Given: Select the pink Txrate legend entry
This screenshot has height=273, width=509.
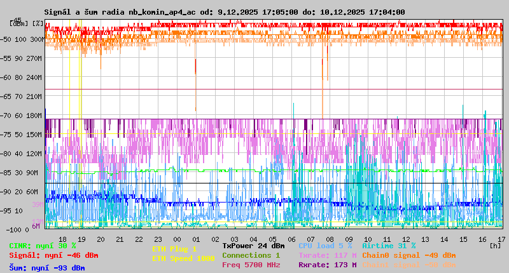Looking at the screenshot, I should pyautogui.click(x=327, y=255).
